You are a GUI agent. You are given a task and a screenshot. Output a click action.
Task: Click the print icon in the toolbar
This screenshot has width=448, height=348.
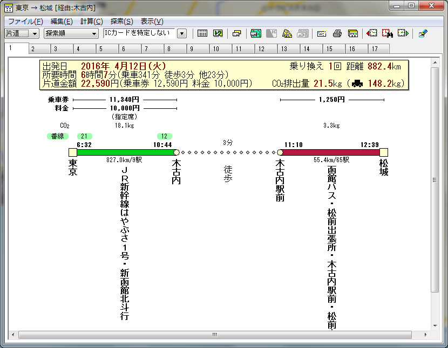[337, 33]
